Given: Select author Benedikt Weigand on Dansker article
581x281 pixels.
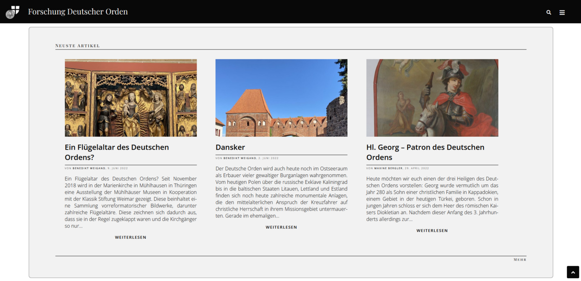Looking at the screenshot, I should pyautogui.click(x=240, y=158).
